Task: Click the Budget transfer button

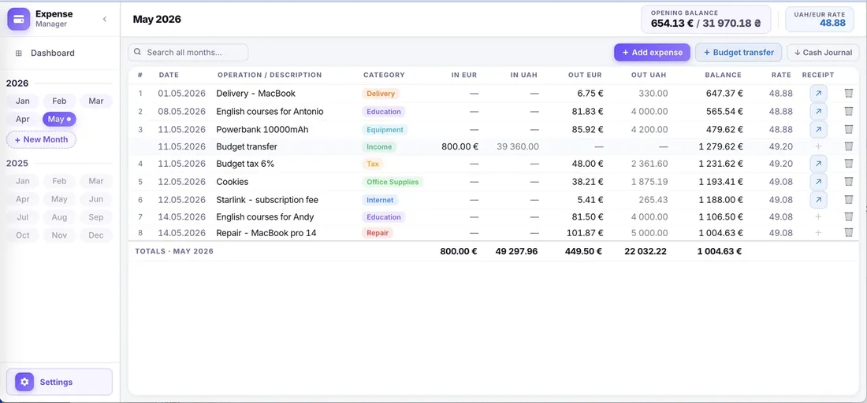Action: pos(739,53)
